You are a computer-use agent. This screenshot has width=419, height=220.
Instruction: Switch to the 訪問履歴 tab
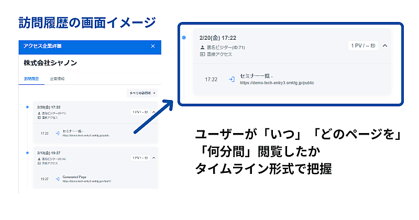31,79
